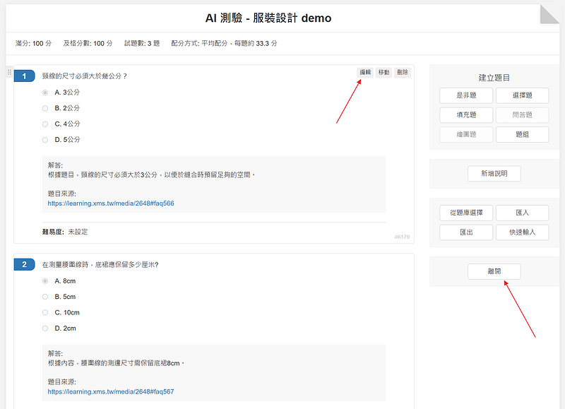This screenshot has height=409, width=565.
Task: Create a 是非題 true/false question
Action: pyautogui.click(x=465, y=95)
